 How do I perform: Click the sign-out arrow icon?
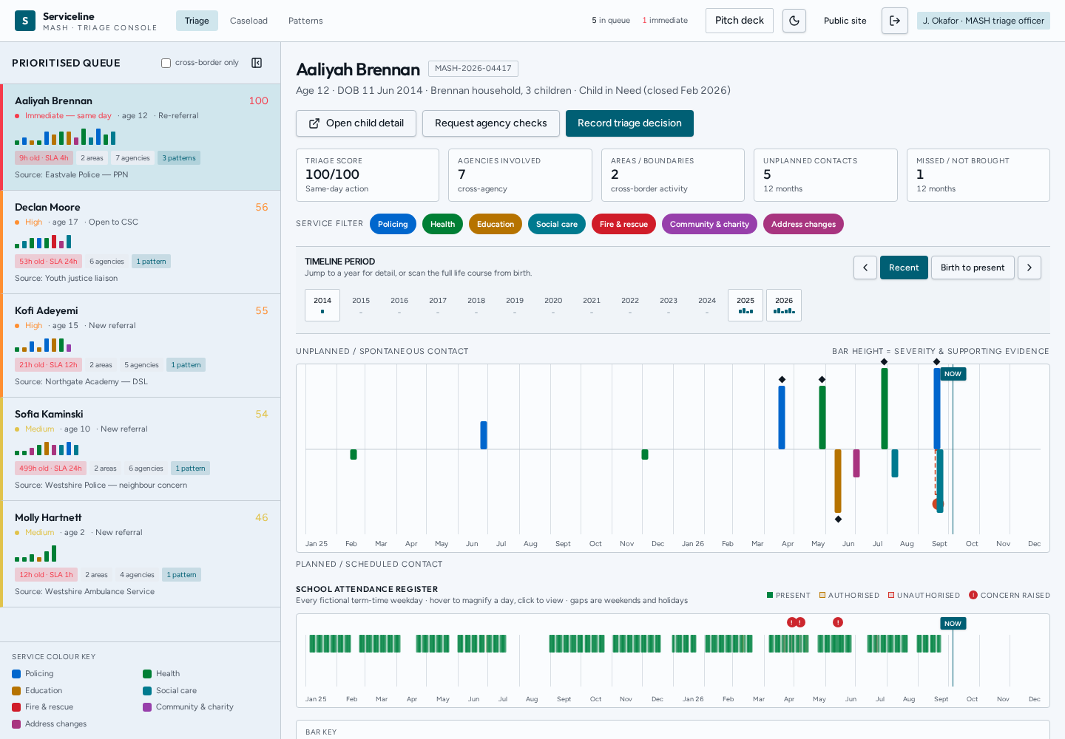(895, 21)
